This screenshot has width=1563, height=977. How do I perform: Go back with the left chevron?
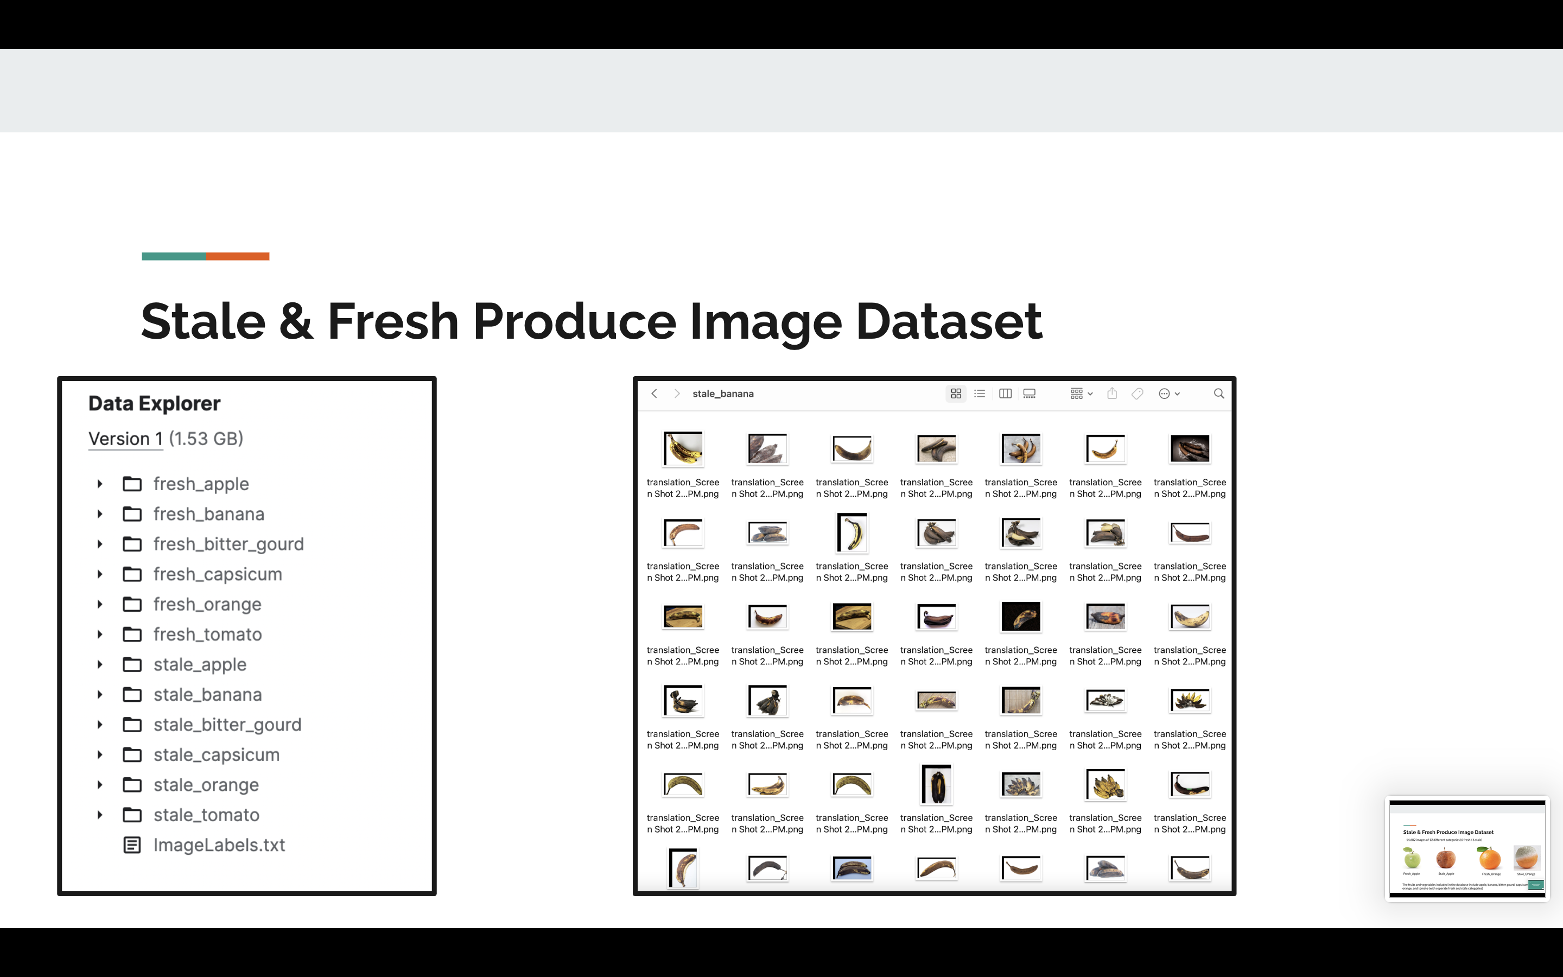(x=655, y=394)
